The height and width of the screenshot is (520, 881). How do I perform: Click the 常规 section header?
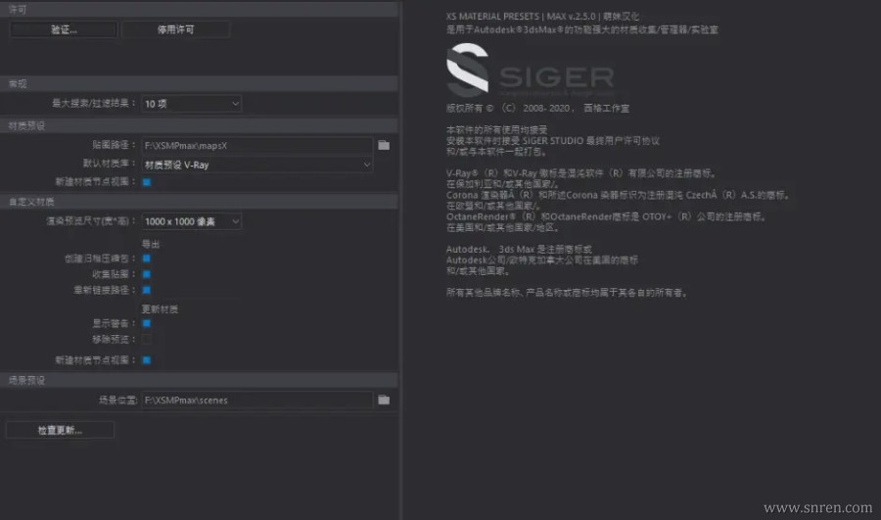click(199, 84)
